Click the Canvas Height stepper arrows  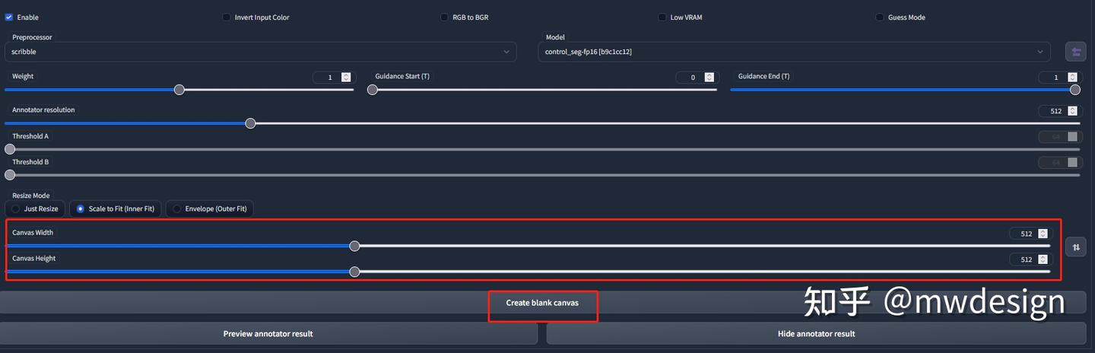coord(1043,259)
